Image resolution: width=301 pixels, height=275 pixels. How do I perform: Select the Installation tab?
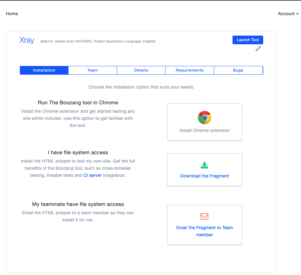44,70
